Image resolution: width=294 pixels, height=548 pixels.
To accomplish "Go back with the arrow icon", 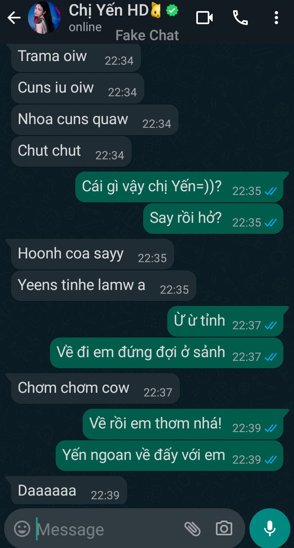I will [x=14, y=18].
